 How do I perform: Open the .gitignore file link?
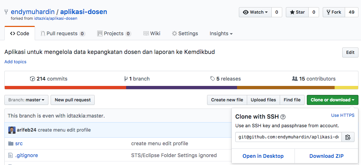[26, 155]
